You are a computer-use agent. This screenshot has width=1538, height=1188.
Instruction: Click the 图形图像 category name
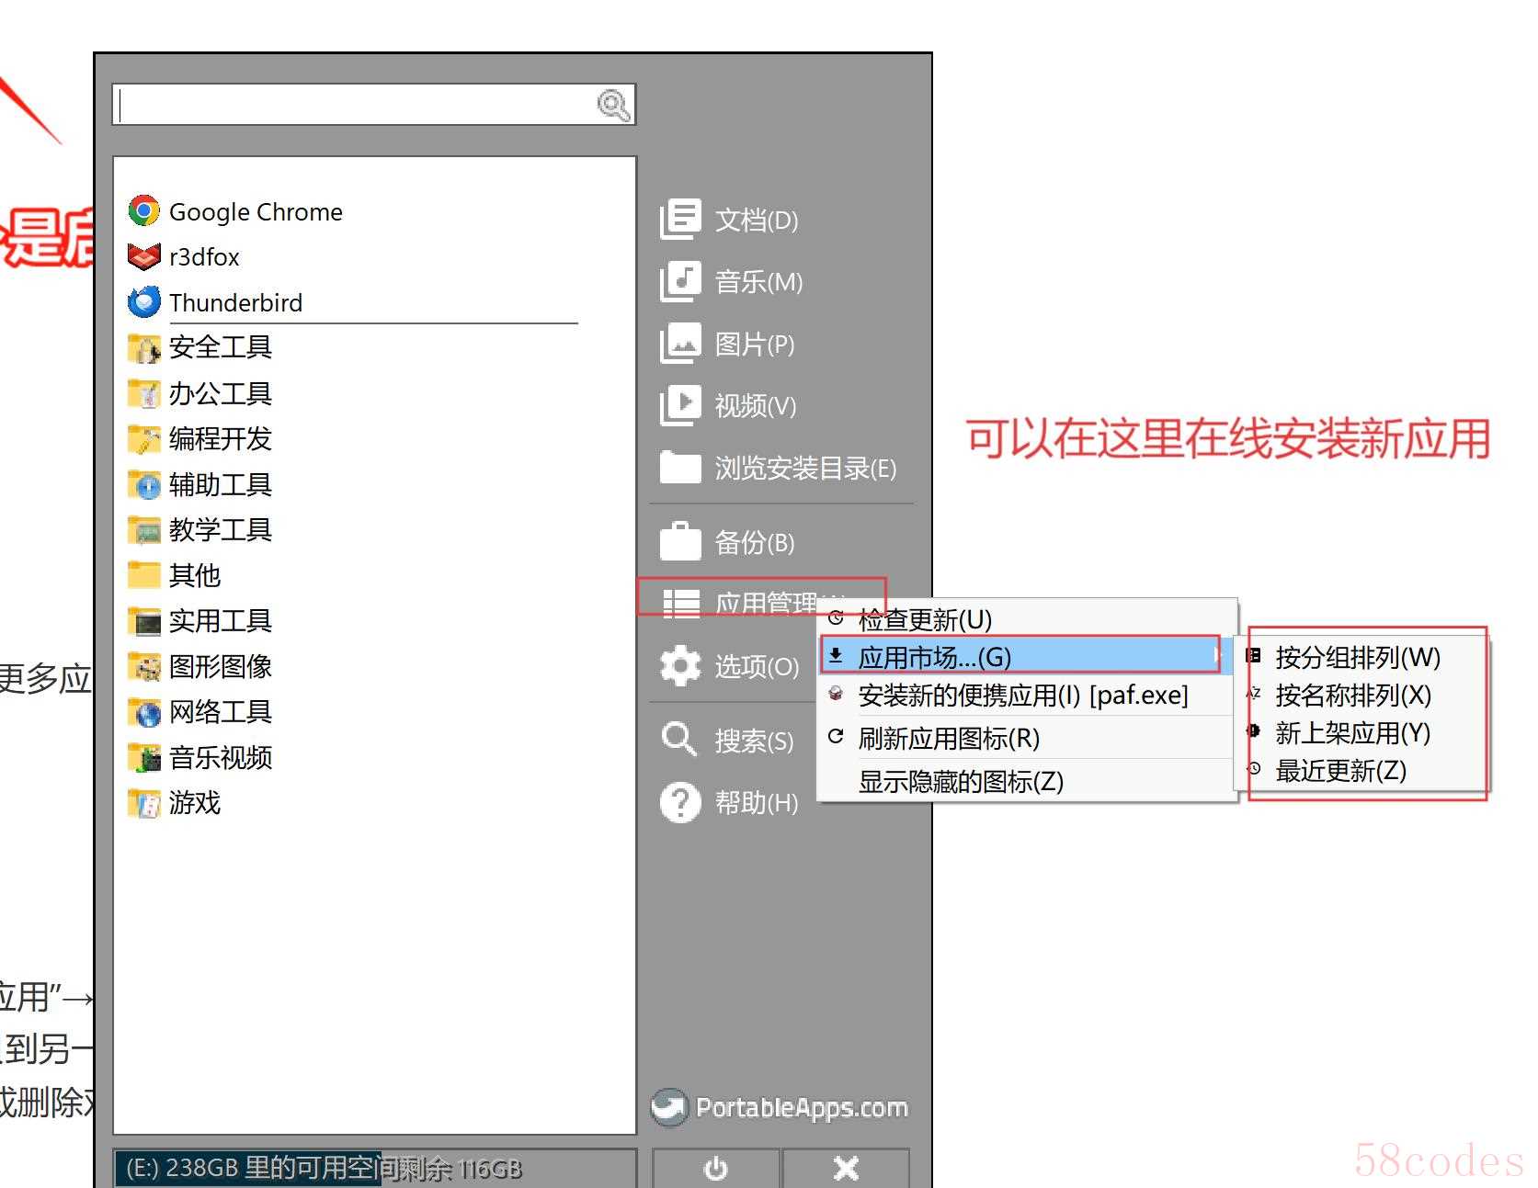[x=221, y=666]
